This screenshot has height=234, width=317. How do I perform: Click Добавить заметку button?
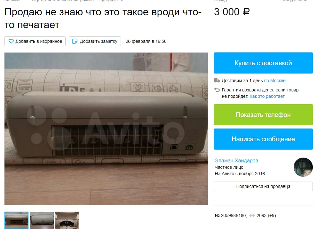click(x=95, y=41)
